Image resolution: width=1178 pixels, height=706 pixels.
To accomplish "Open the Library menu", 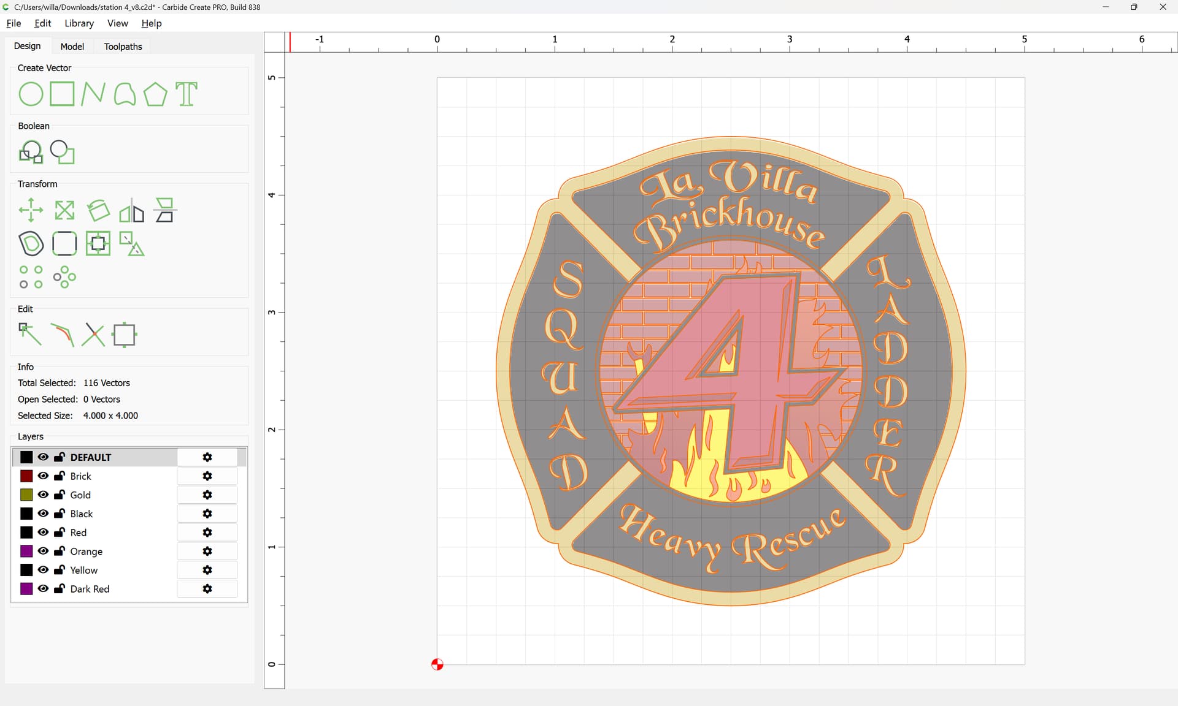I will click(79, 23).
